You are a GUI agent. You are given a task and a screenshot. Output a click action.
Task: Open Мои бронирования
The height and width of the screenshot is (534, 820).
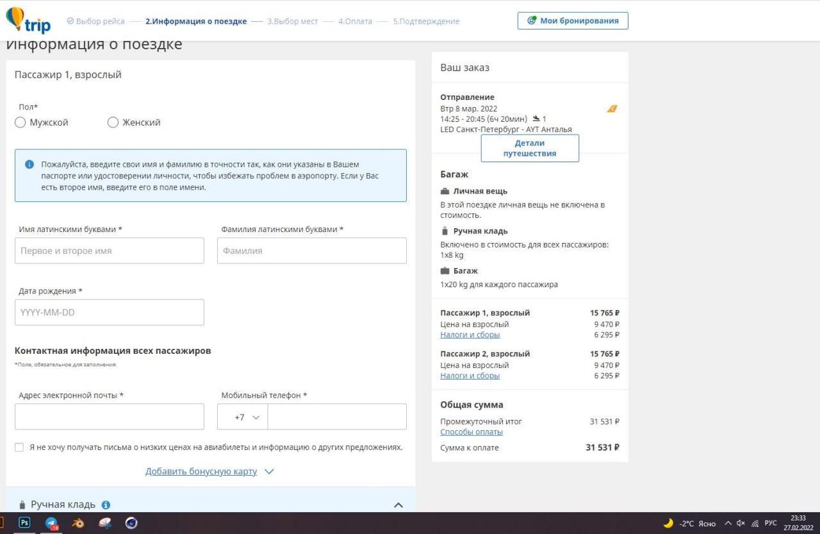pos(573,21)
